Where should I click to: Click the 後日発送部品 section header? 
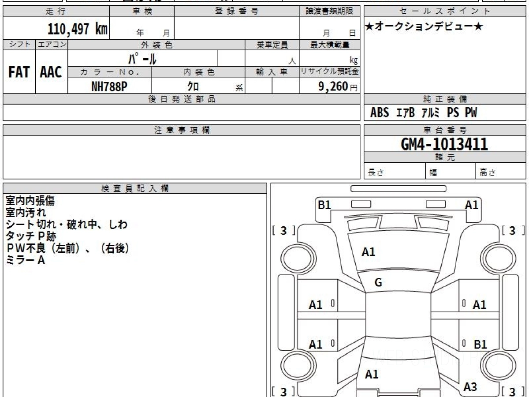(181, 99)
